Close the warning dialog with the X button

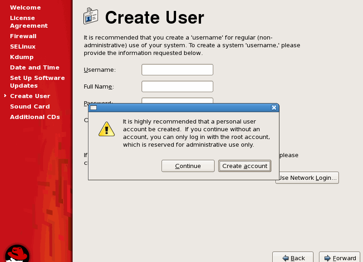pyautogui.click(x=274, y=108)
